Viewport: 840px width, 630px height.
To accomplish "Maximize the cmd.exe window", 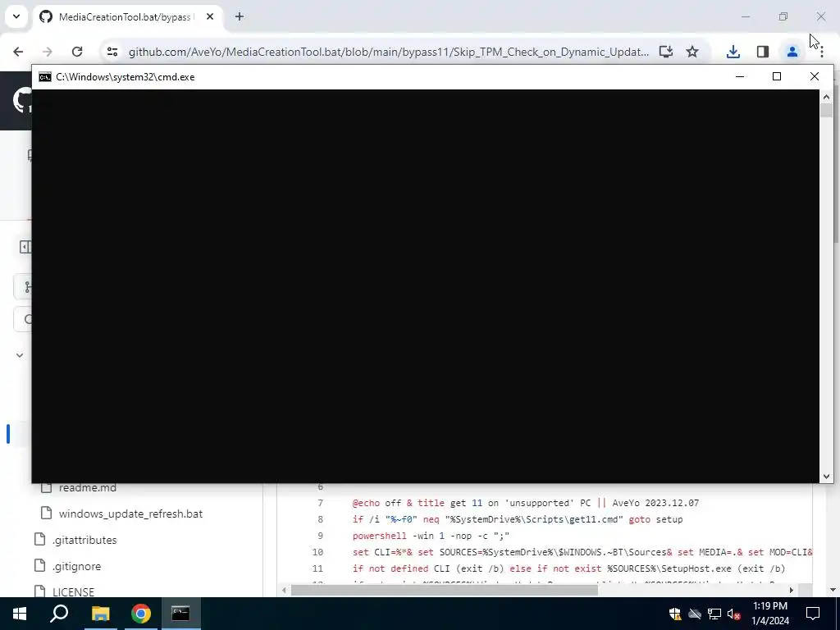I will [777, 76].
